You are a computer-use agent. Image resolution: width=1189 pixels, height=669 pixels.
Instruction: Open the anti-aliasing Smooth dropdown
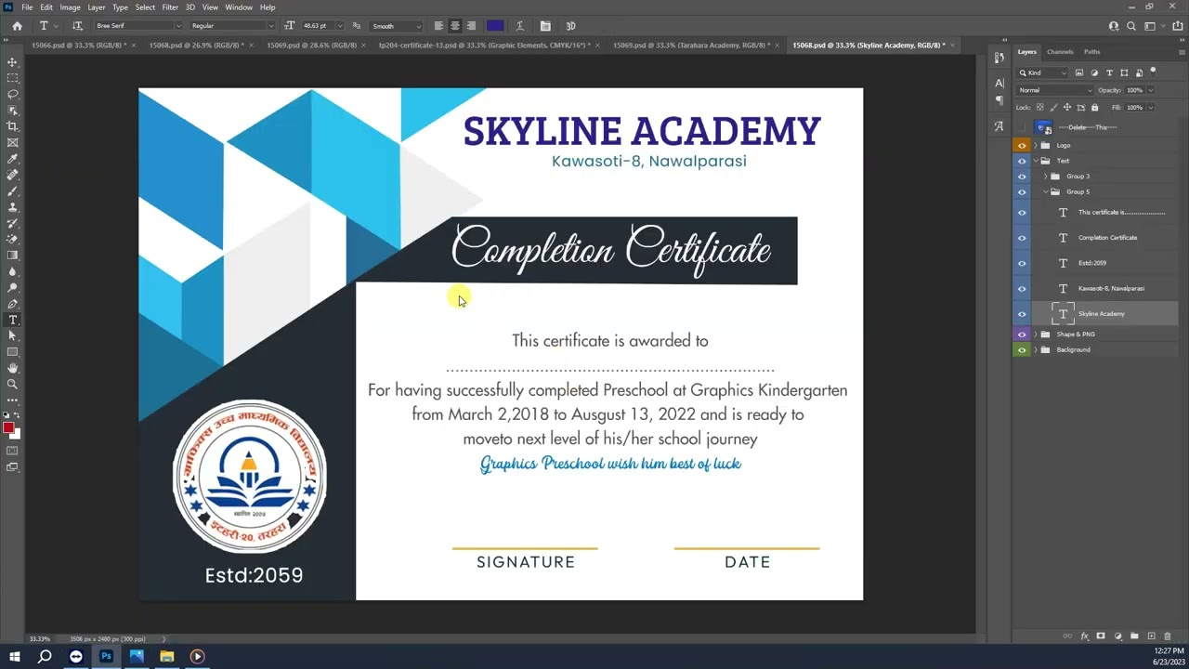point(397,26)
